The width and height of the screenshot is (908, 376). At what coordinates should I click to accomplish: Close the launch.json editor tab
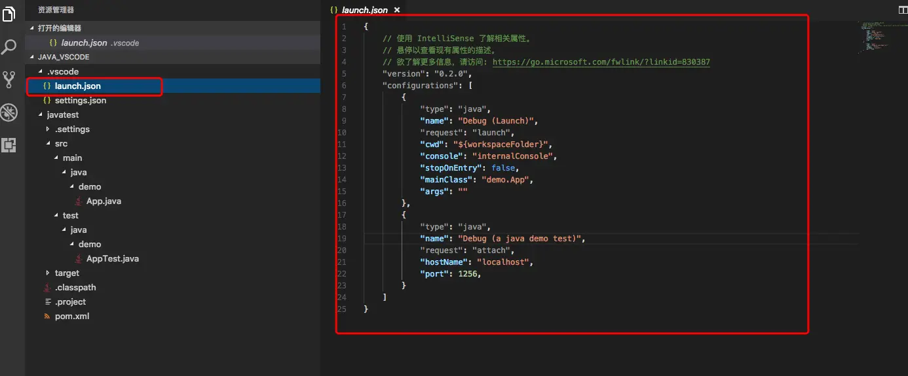pyautogui.click(x=396, y=10)
